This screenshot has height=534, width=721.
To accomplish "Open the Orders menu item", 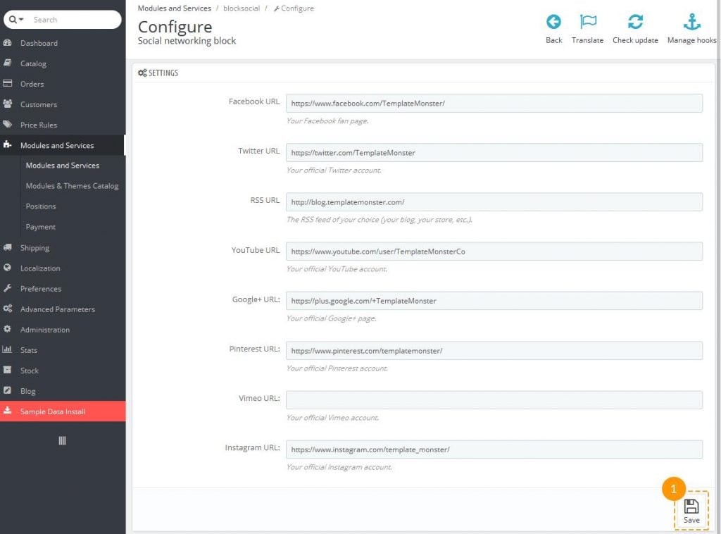I will [x=32, y=84].
